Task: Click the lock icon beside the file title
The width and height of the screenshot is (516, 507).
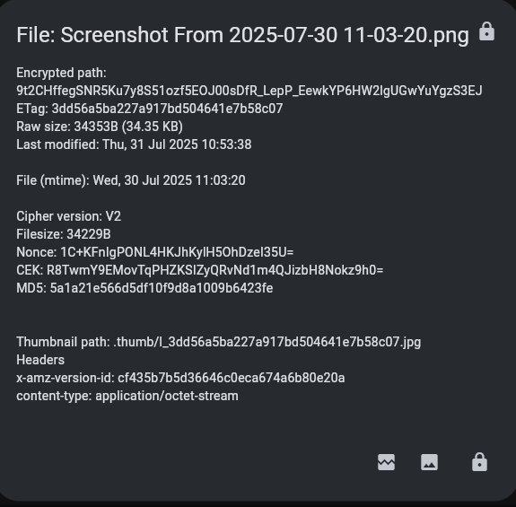Action: (486, 31)
